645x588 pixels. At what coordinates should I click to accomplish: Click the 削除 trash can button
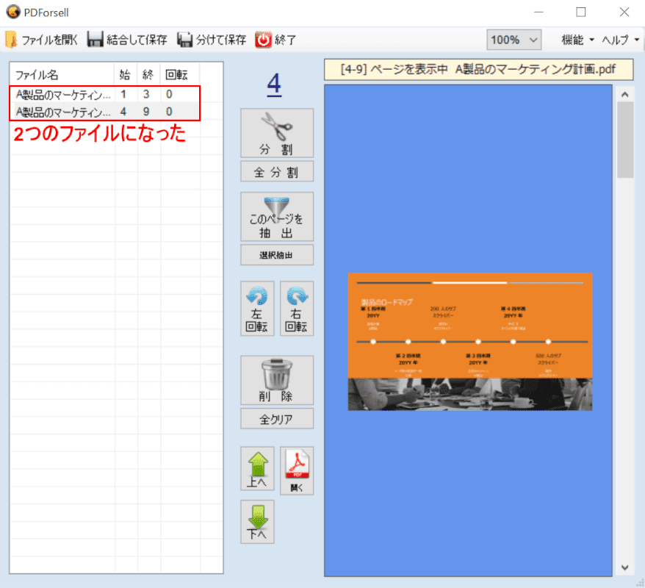[x=277, y=380]
